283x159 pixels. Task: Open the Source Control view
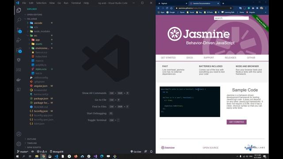pyautogui.click(x=19, y=30)
